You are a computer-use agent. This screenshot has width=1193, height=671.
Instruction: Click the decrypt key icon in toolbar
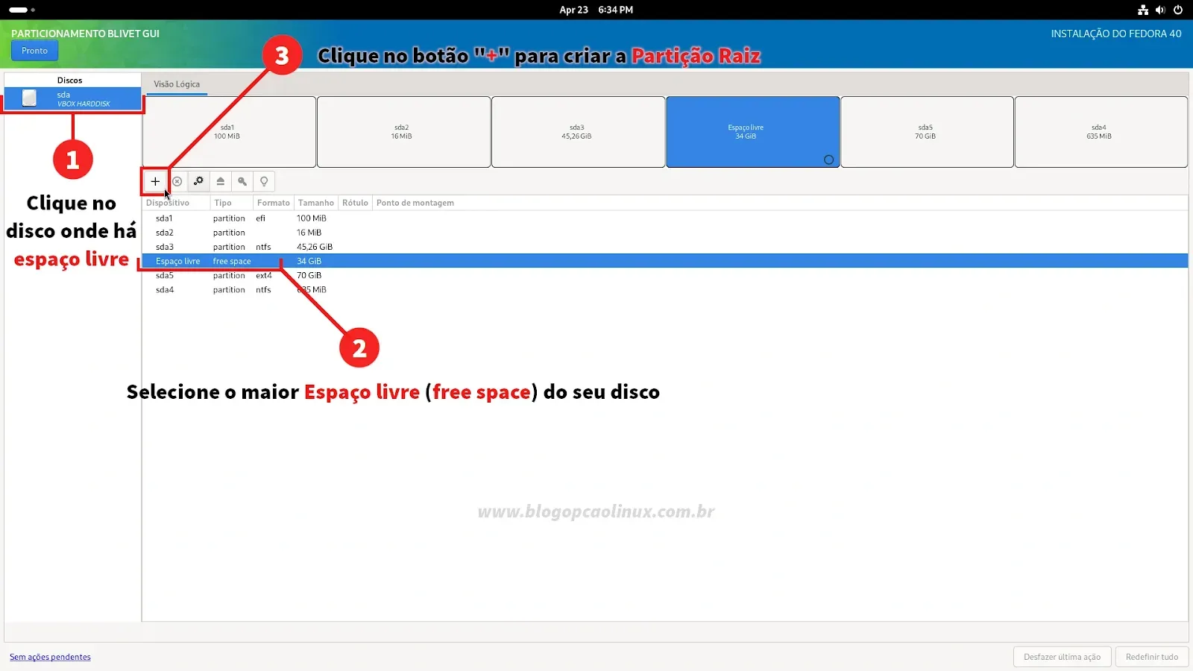[x=242, y=181]
